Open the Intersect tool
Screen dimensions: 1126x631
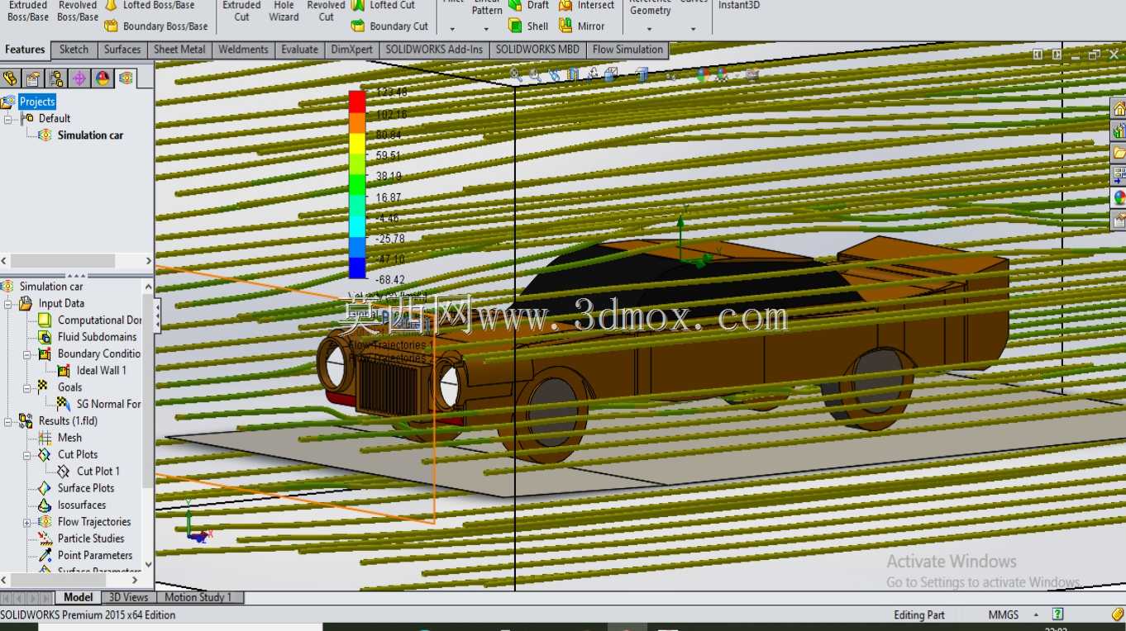pyautogui.click(x=587, y=5)
